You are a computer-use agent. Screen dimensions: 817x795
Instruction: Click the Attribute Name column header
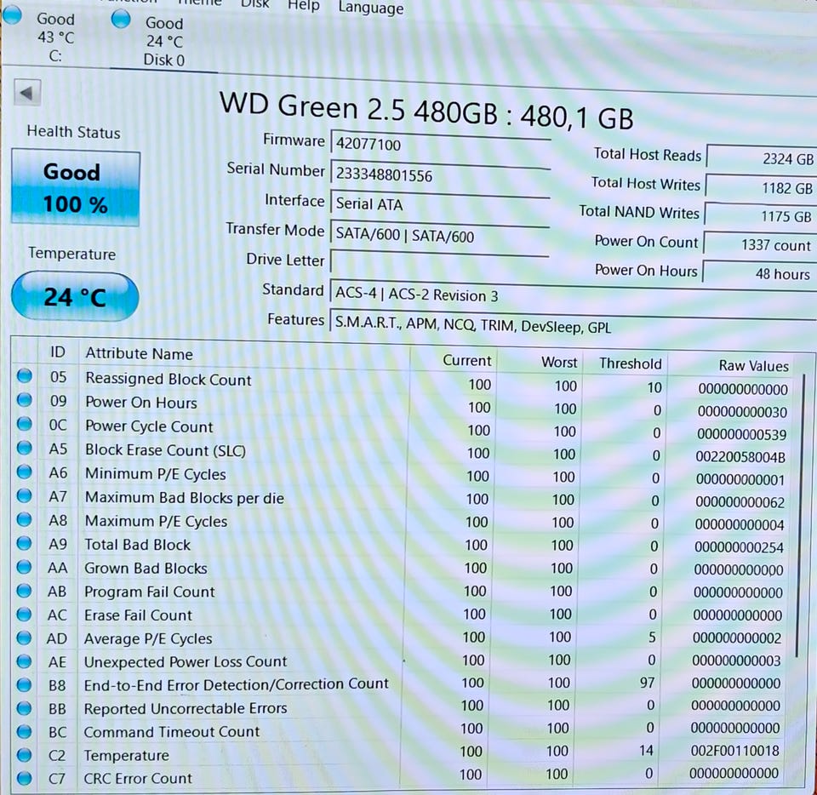coord(139,354)
